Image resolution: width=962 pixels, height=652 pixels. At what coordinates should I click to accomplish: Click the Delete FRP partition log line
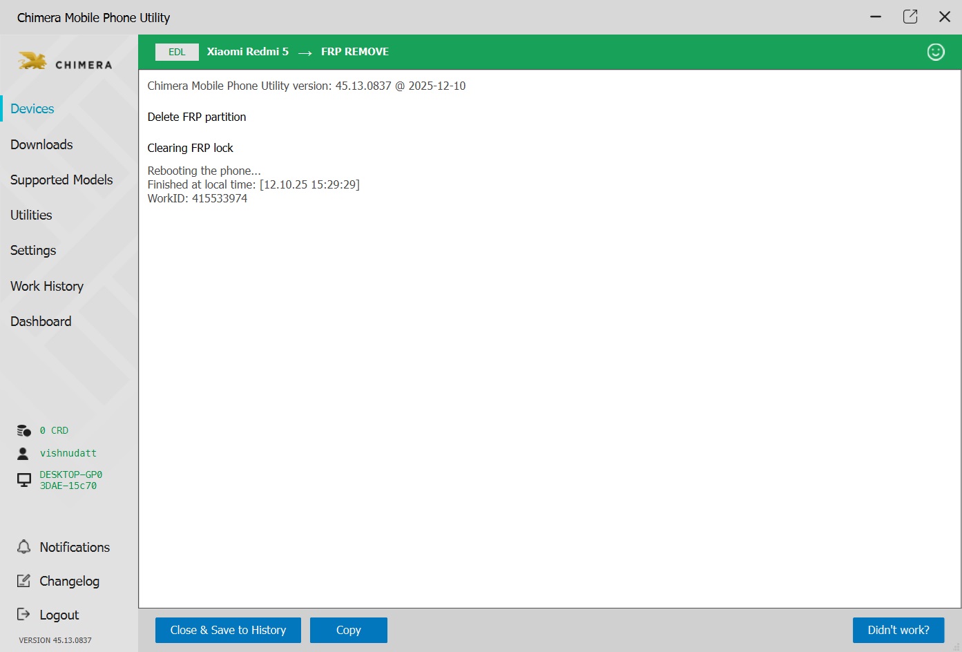(x=197, y=117)
